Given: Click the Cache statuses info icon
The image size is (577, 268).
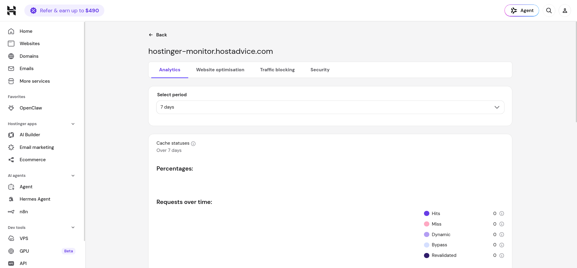Looking at the screenshot, I should [193, 144].
